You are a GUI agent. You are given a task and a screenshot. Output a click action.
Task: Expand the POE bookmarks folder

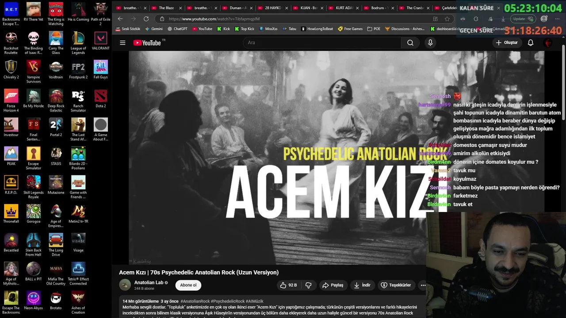tap(373, 29)
